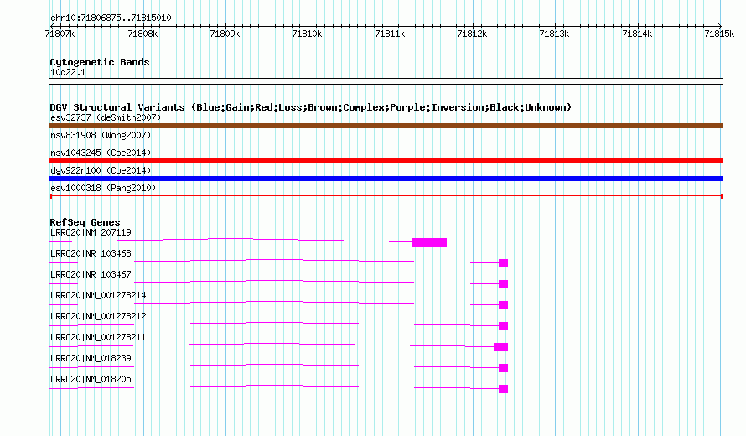This screenshot has height=436, width=746.
Task: Click the thin red esv1000318 loss line
Action: (386, 196)
